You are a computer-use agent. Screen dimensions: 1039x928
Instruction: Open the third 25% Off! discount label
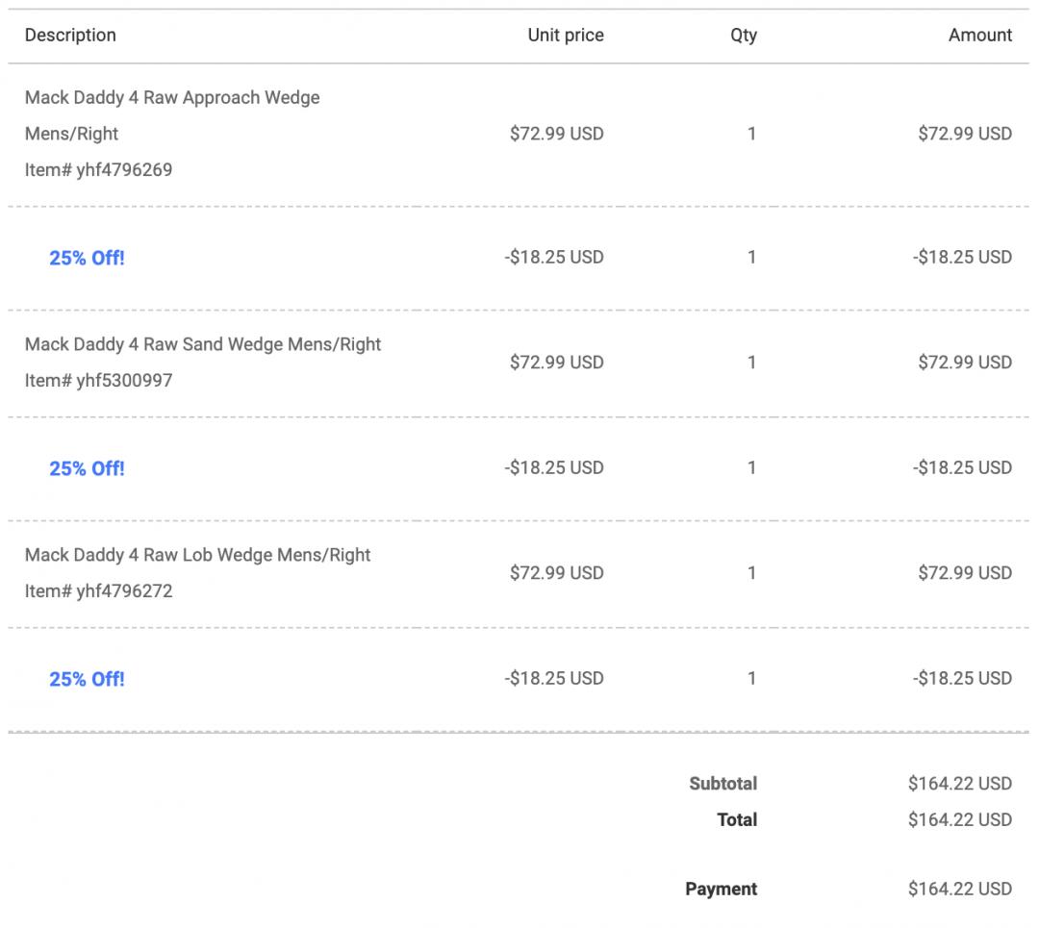pos(87,679)
